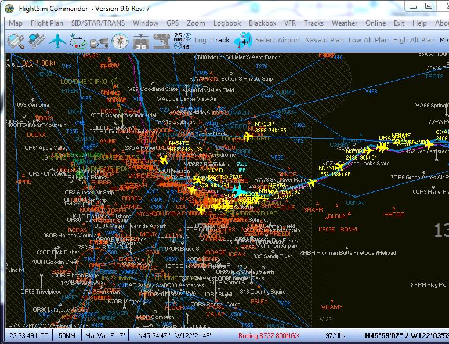
Task: Click the FlightSim Commander title bar icon
Action: pos(9,8)
